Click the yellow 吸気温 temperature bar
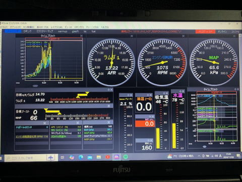The width and height of the screenshot is (242, 182). [x=158, y=138]
